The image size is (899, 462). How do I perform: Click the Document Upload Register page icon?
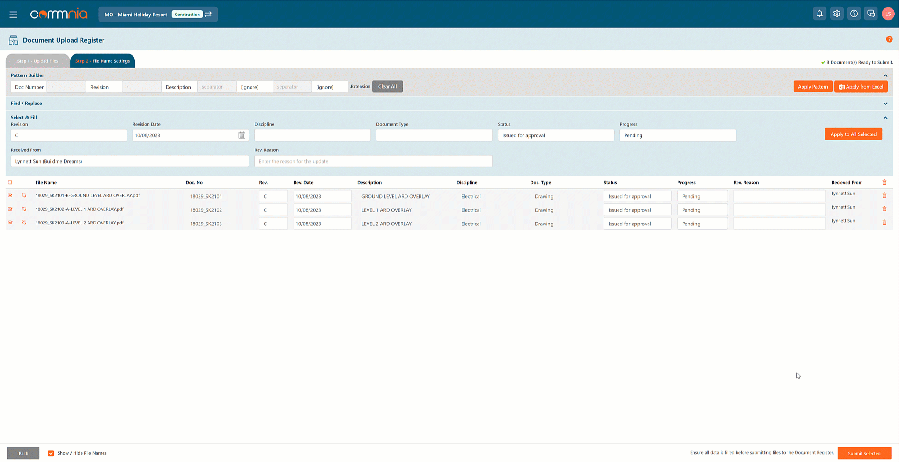tap(13, 40)
